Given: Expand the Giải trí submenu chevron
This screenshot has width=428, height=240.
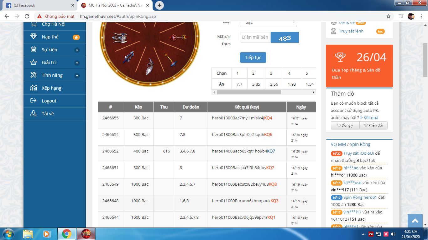Looking at the screenshot, I should click(x=77, y=63).
